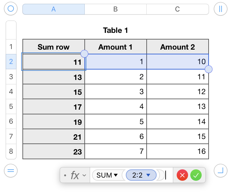
Task: Click the formula editor drag dot
Action: coord(65,175)
